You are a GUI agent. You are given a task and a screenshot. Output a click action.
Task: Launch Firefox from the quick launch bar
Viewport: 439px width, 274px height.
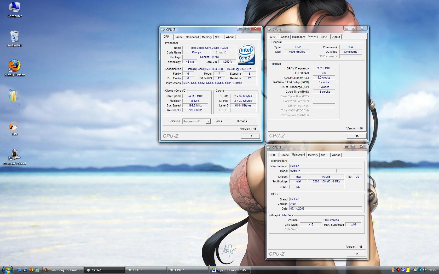[31, 270]
